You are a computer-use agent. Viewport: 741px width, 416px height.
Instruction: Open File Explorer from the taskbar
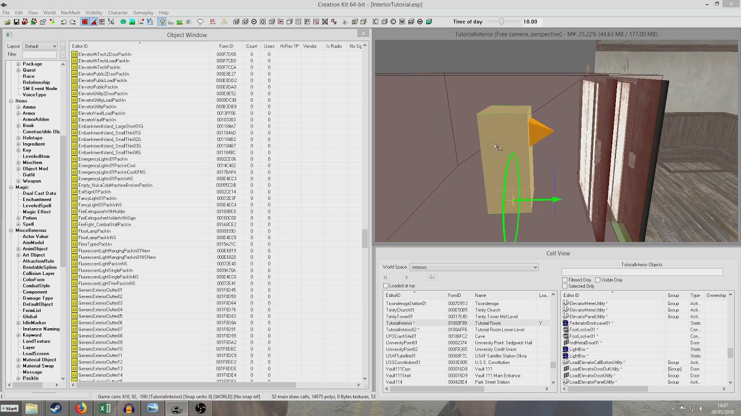click(31, 408)
